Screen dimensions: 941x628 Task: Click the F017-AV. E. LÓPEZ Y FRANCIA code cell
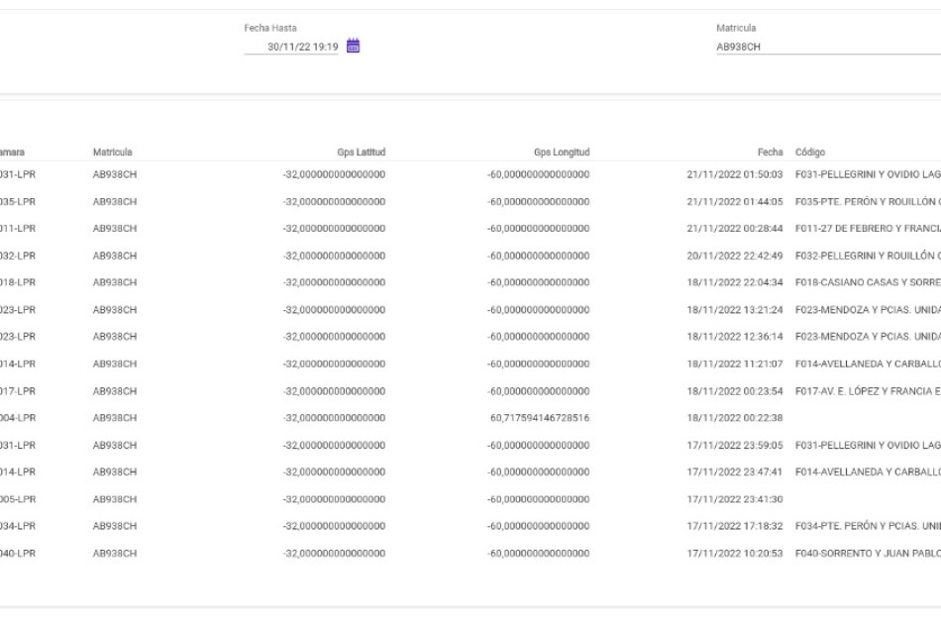867,391
